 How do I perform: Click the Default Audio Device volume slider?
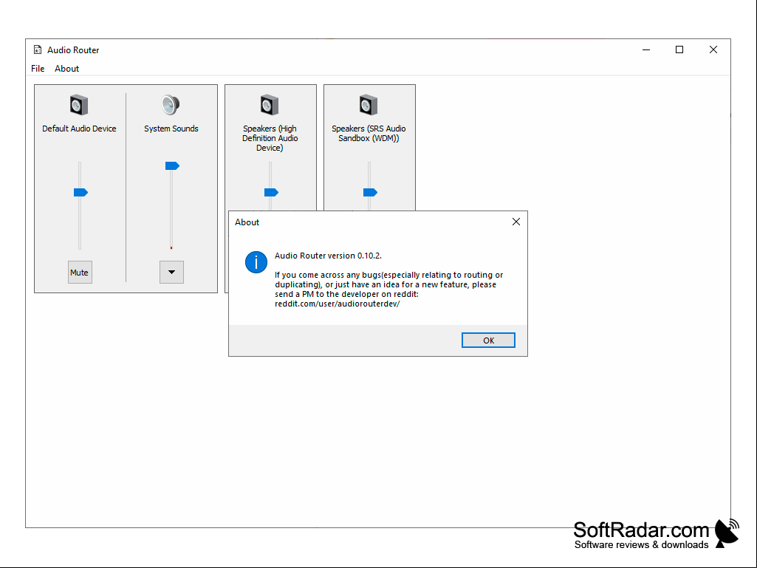click(x=81, y=192)
